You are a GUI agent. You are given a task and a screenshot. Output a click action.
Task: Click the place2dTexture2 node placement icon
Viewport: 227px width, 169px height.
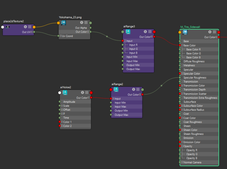click(x=8, y=27)
